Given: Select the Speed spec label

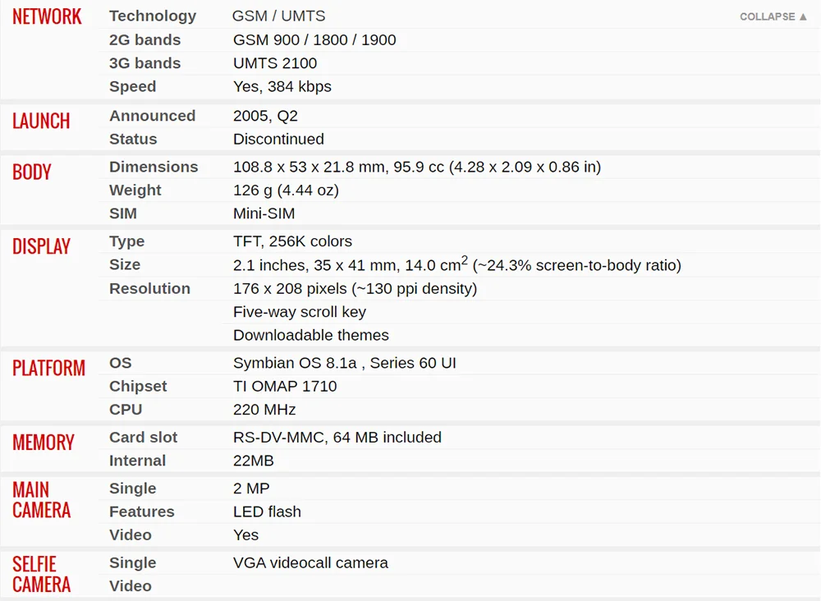Looking at the screenshot, I should [132, 86].
